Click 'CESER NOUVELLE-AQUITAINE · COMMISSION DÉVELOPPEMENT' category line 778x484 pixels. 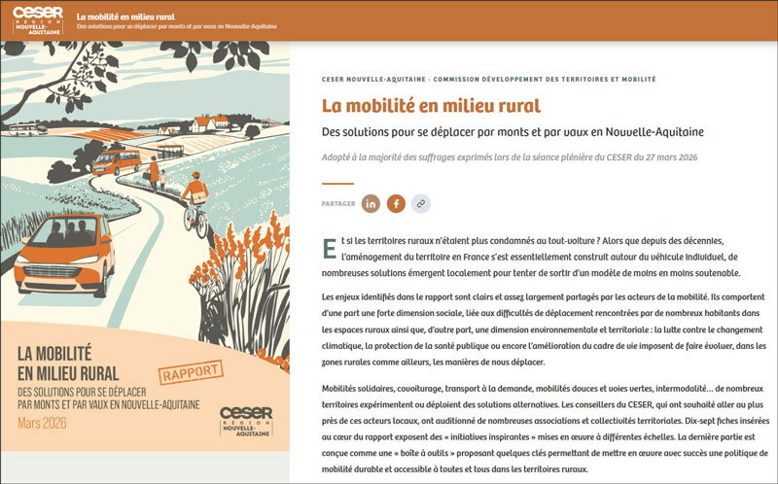[489, 79]
